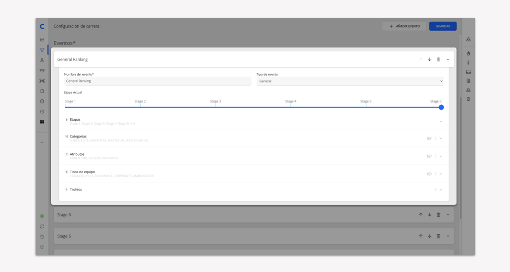Click the watch icon in right panel
This screenshot has height=272, width=510.
point(468,99)
